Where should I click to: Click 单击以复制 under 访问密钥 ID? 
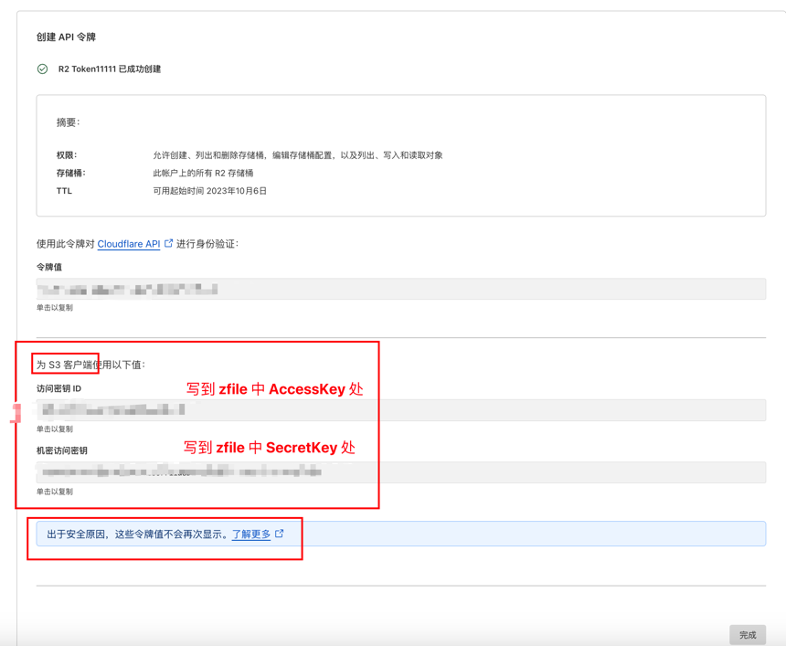click(x=55, y=429)
